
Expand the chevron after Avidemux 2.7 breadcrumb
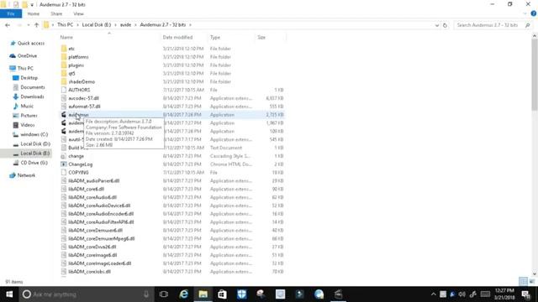click(191, 24)
